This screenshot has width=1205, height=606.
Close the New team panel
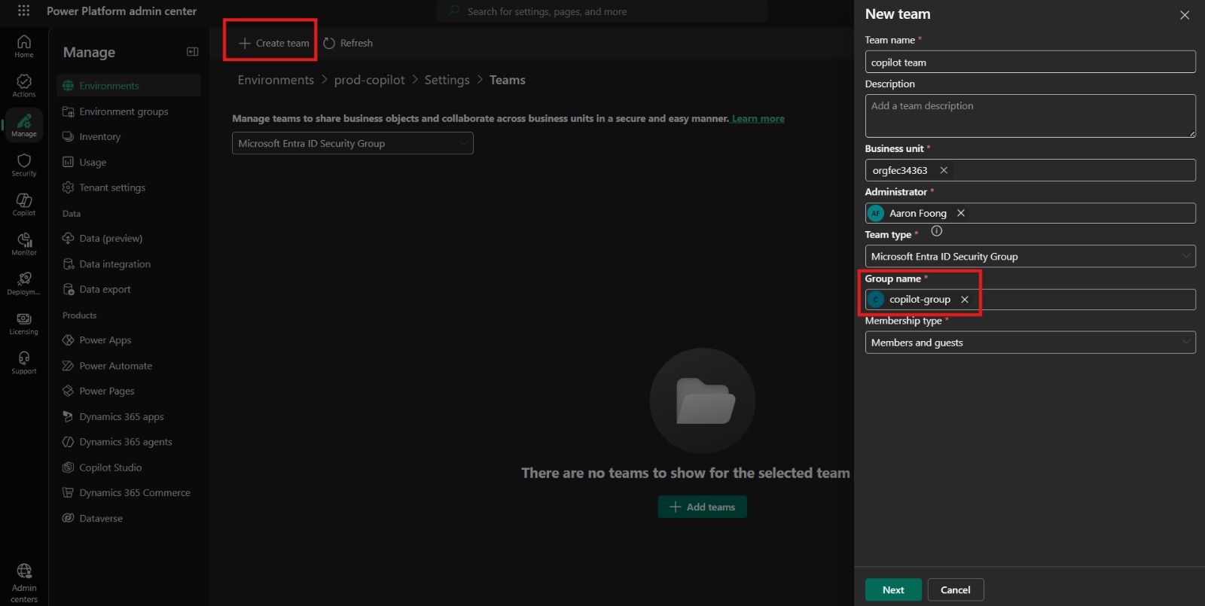pos(1185,15)
